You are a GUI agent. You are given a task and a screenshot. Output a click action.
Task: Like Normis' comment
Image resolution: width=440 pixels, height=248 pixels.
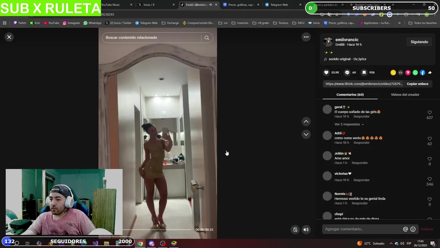pos(429,199)
